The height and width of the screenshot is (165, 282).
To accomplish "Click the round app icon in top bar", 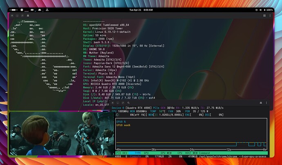I will [x=22, y=10].
